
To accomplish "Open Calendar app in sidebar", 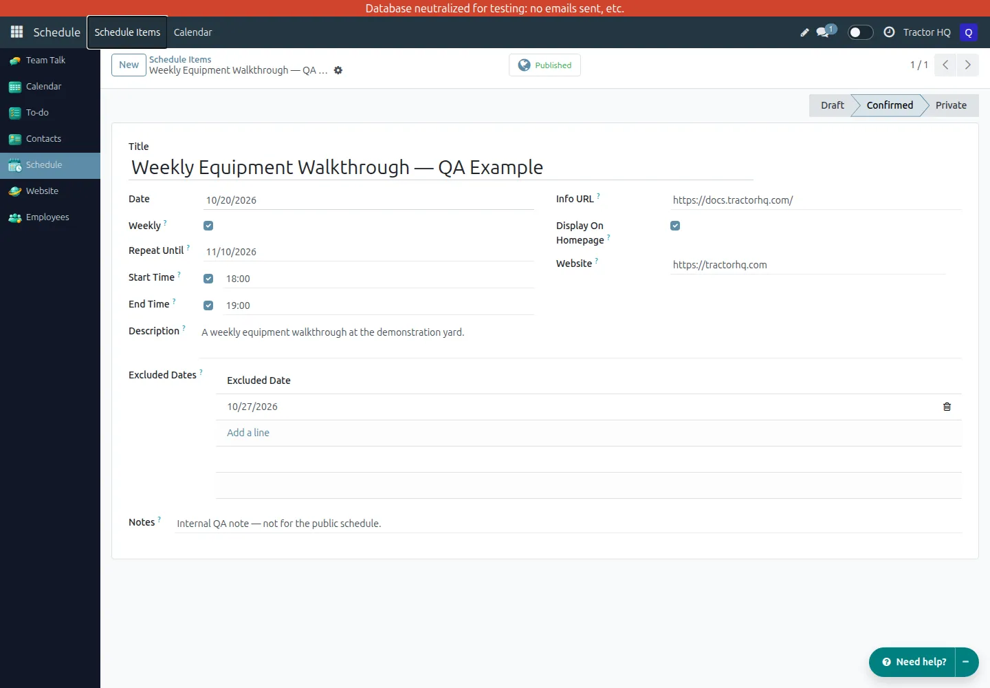I will point(50,87).
